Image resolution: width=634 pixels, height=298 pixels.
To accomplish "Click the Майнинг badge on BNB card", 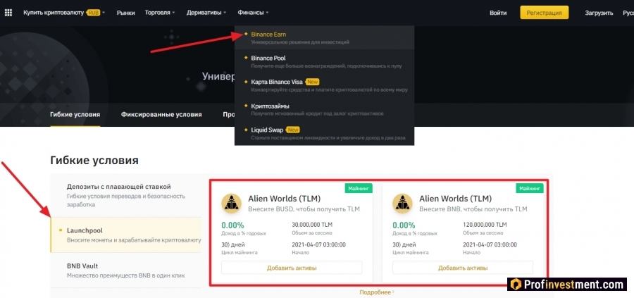I will point(530,188).
